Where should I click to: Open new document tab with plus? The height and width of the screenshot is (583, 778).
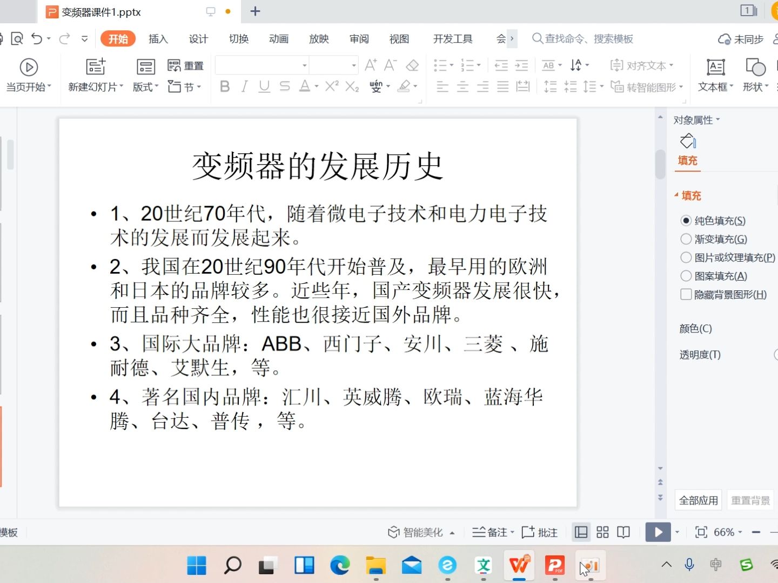(x=256, y=11)
